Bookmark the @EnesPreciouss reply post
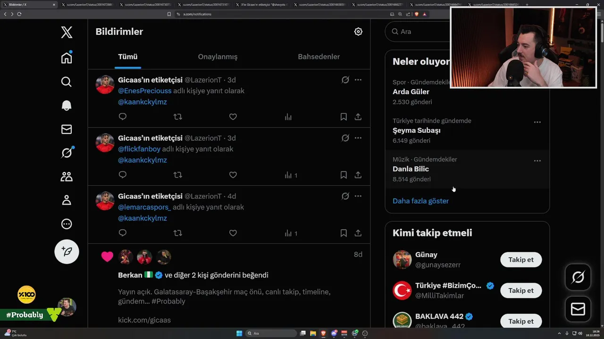604x339 pixels. pos(344,117)
